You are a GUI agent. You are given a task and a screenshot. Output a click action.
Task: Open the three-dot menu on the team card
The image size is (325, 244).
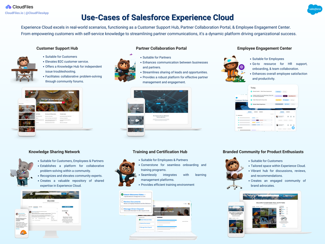[294, 112]
